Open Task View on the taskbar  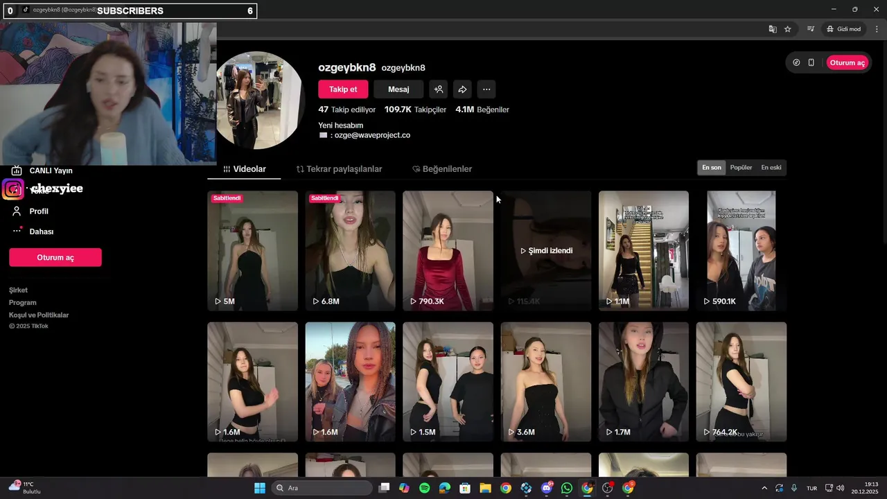pyautogui.click(x=384, y=488)
